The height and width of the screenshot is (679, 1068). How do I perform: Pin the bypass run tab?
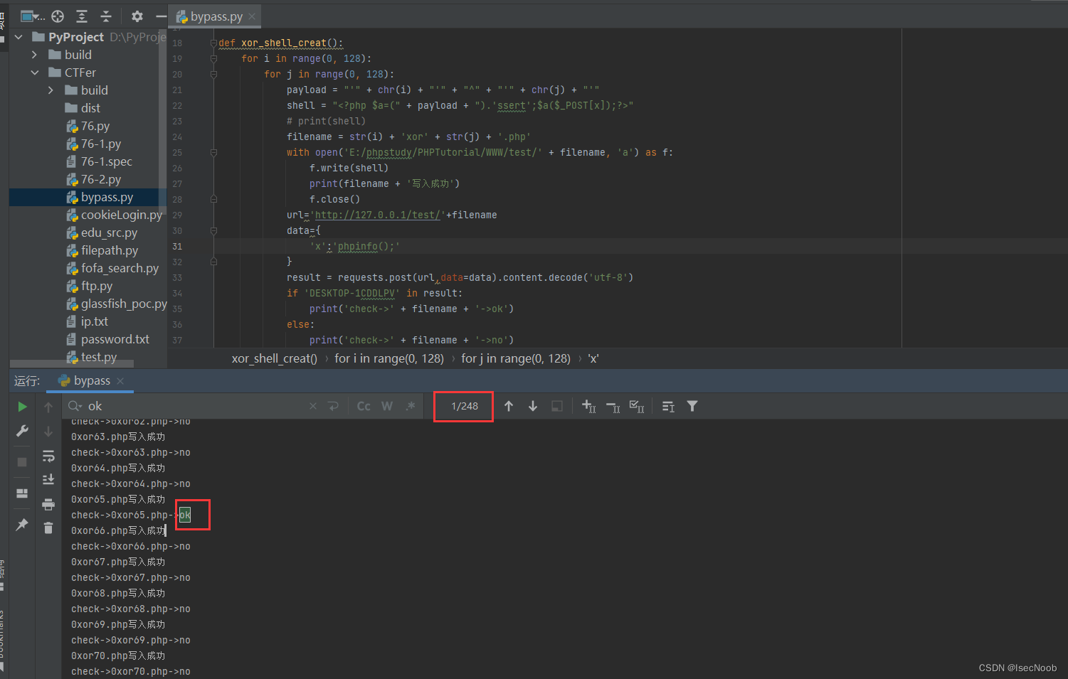[x=22, y=525]
